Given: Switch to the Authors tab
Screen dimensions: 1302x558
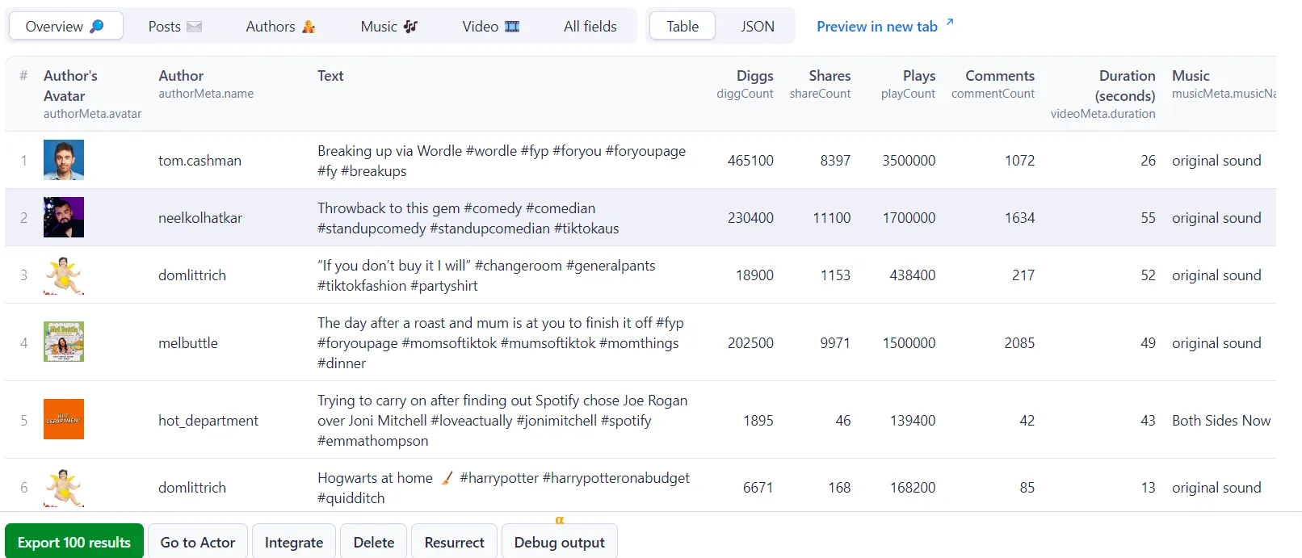Looking at the screenshot, I should [x=280, y=26].
